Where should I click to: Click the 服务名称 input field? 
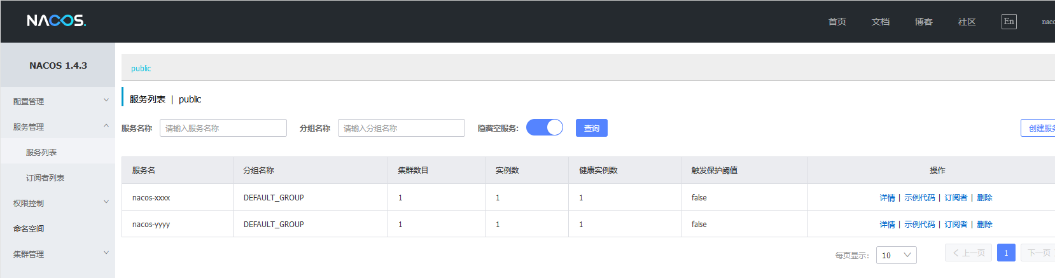[x=223, y=128]
